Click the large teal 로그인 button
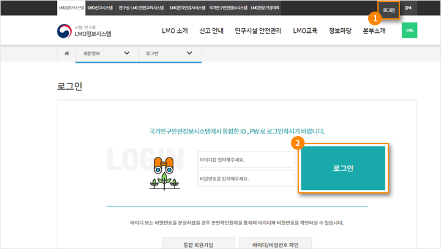The image size is (441, 249). coord(343,168)
